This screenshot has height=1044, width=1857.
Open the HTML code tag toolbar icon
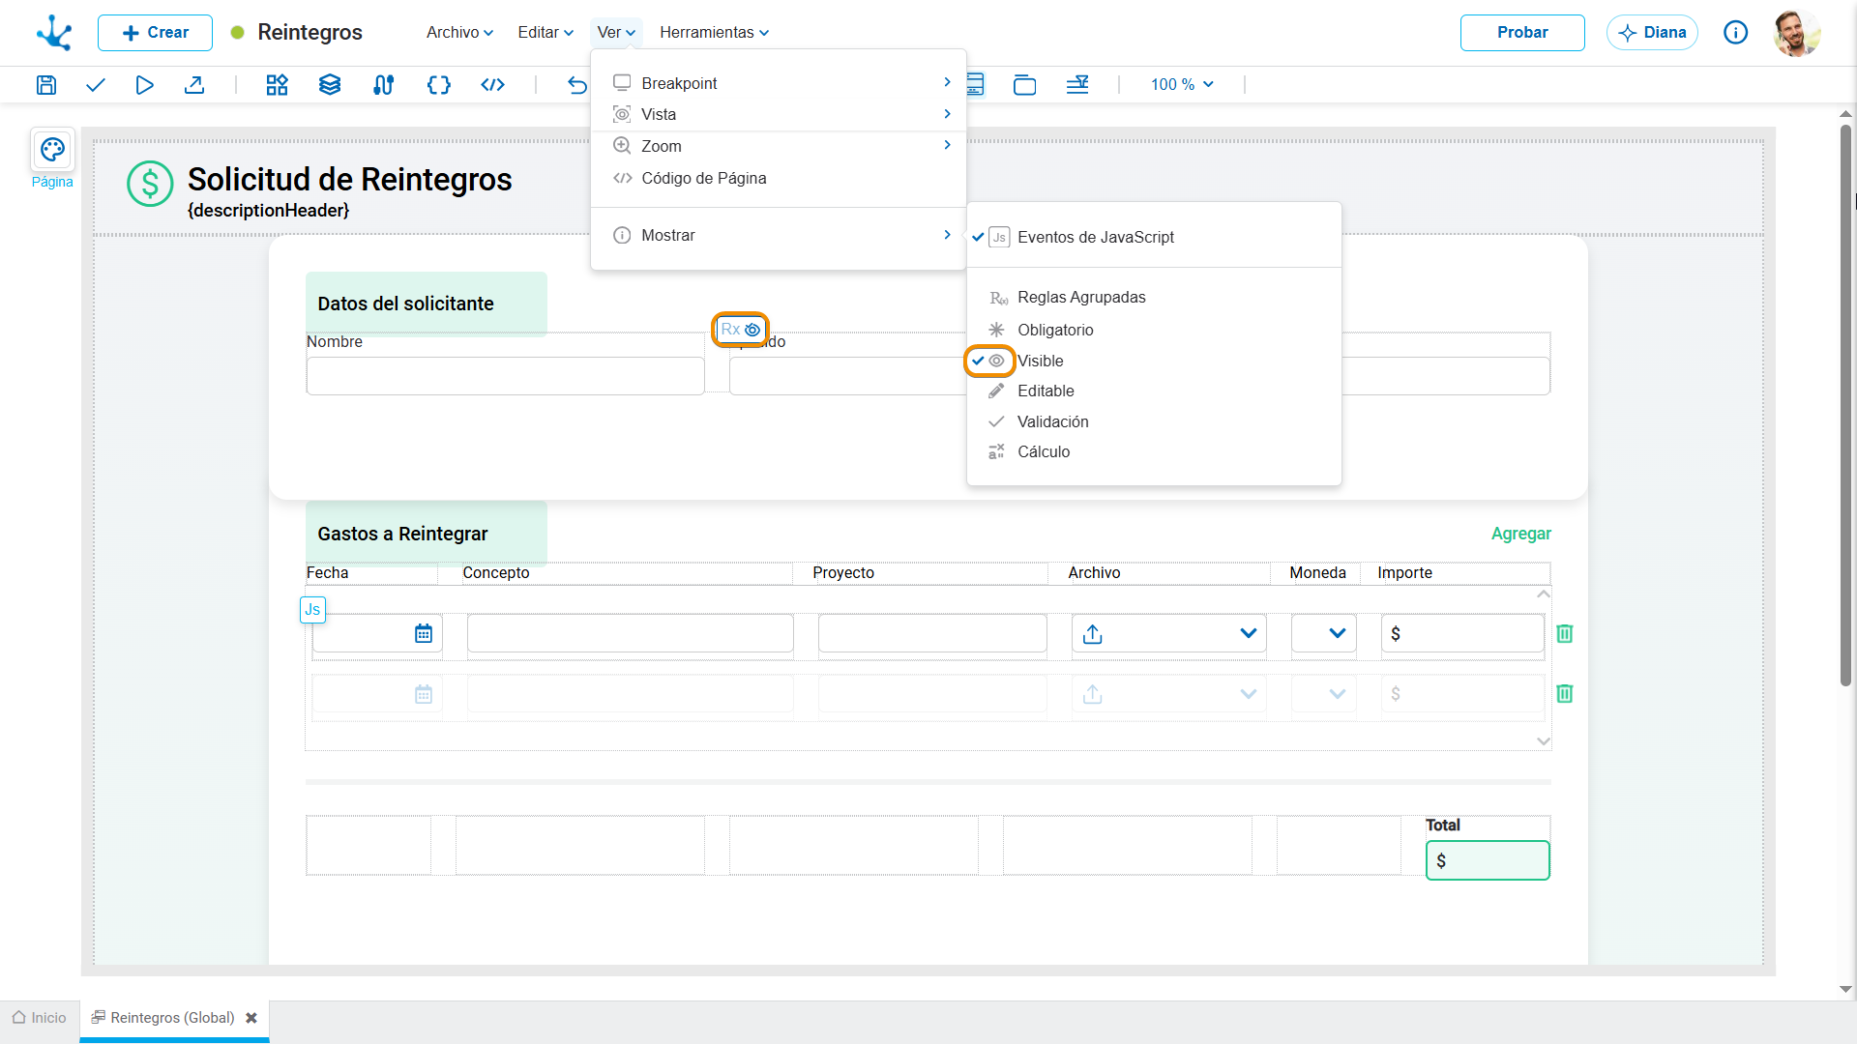click(492, 85)
